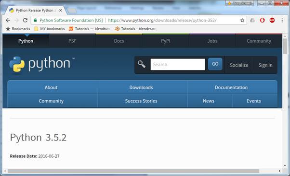Click the magnifying glass search icon
Image resolution: width=290 pixels, height=176 pixels.
pos(142,64)
